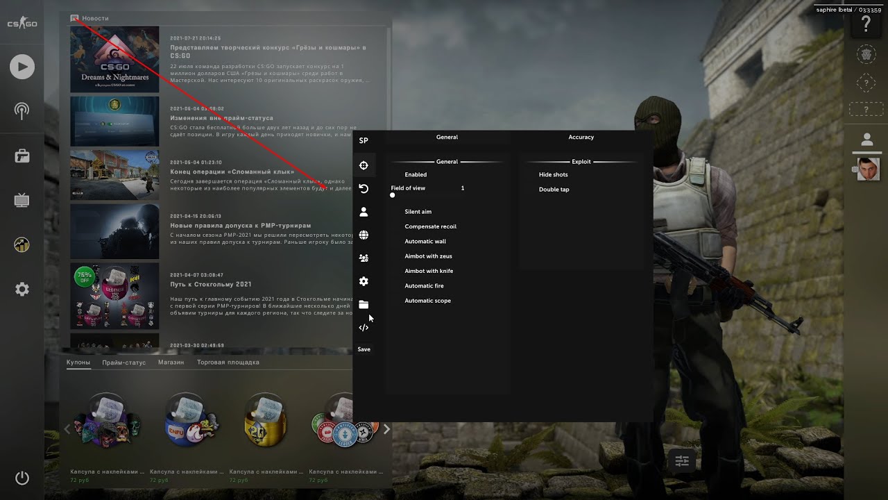Select the crosshair aimbot section in cheat menu

pyautogui.click(x=364, y=165)
